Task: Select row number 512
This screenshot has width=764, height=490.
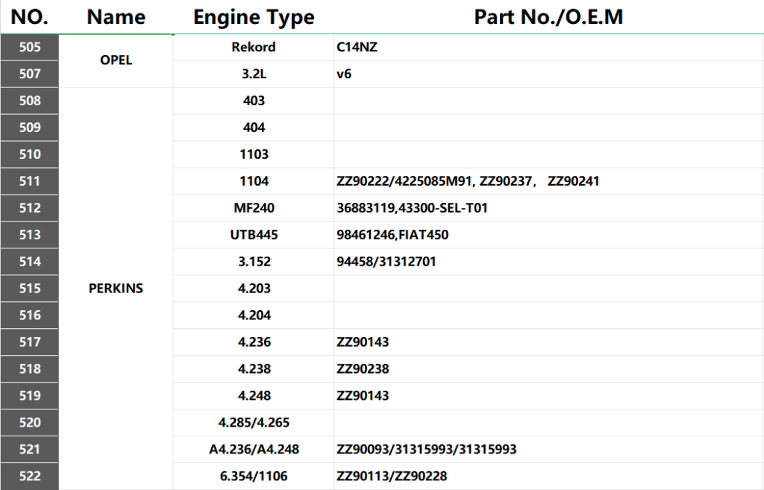Action: (30, 208)
